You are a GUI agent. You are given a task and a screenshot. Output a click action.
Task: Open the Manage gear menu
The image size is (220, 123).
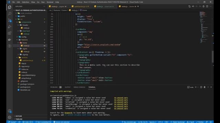pyautogui.click(x=10, y=117)
